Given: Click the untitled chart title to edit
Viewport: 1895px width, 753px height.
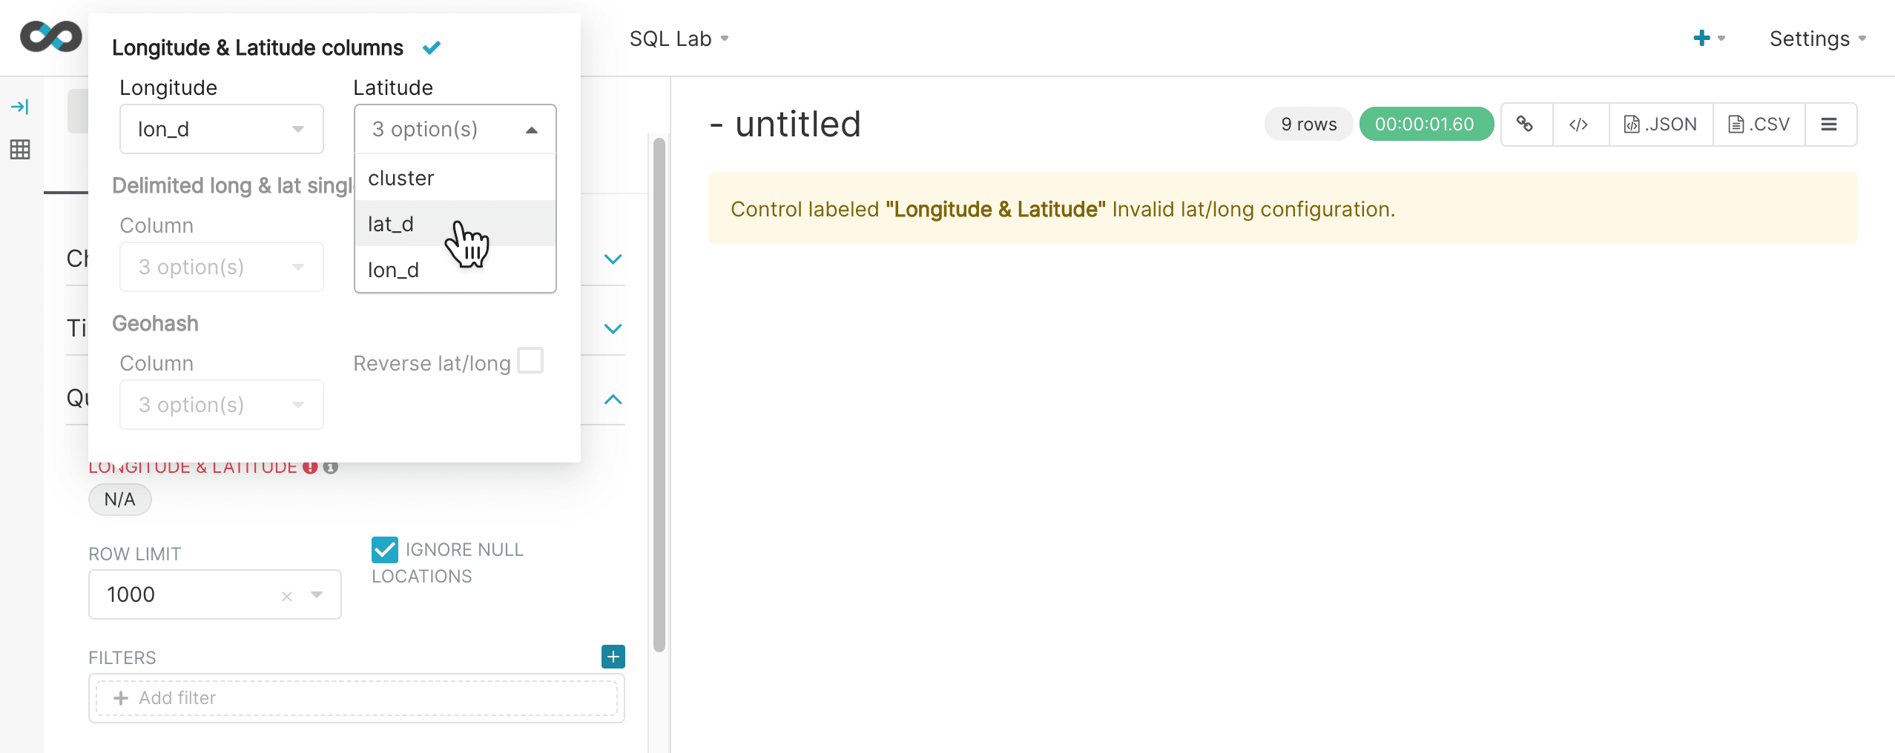Looking at the screenshot, I should pos(786,124).
